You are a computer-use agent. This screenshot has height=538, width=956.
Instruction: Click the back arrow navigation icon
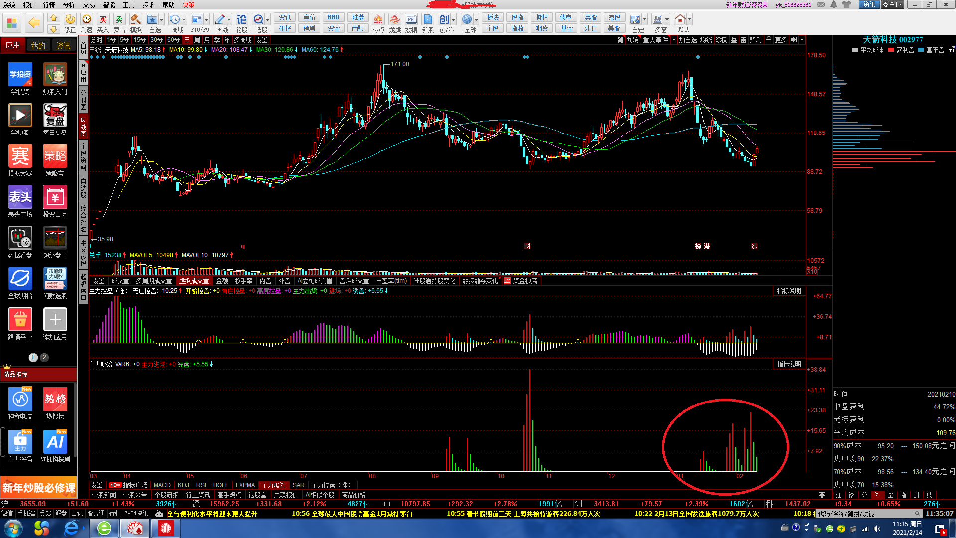point(34,22)
